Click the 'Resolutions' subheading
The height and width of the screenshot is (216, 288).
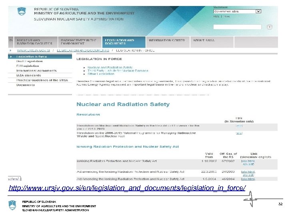click(88, 115)
